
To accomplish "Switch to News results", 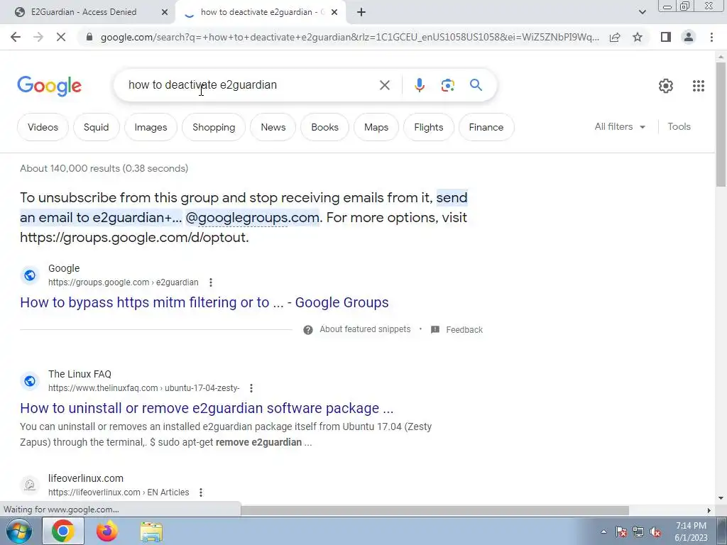I will tap(273, 127).
